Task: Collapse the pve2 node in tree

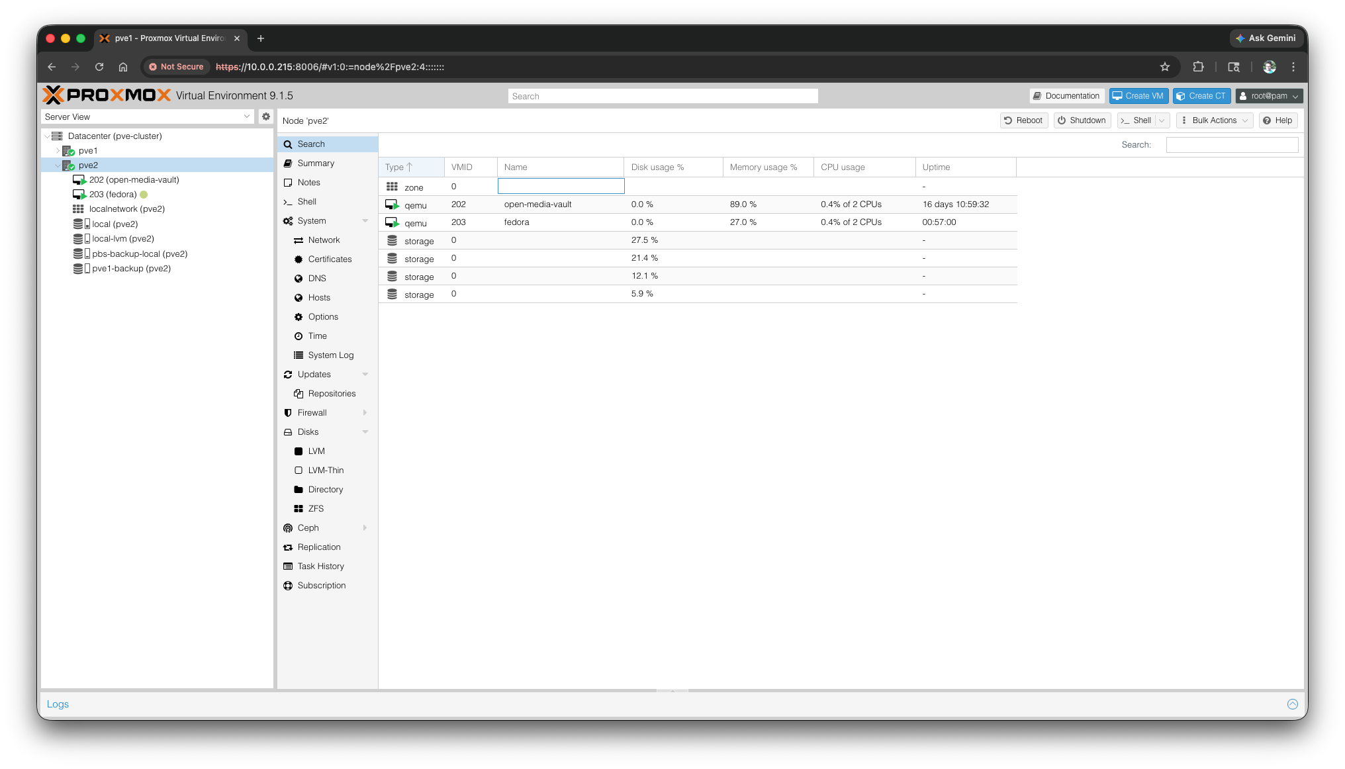Action: click(x=58, y=165)
